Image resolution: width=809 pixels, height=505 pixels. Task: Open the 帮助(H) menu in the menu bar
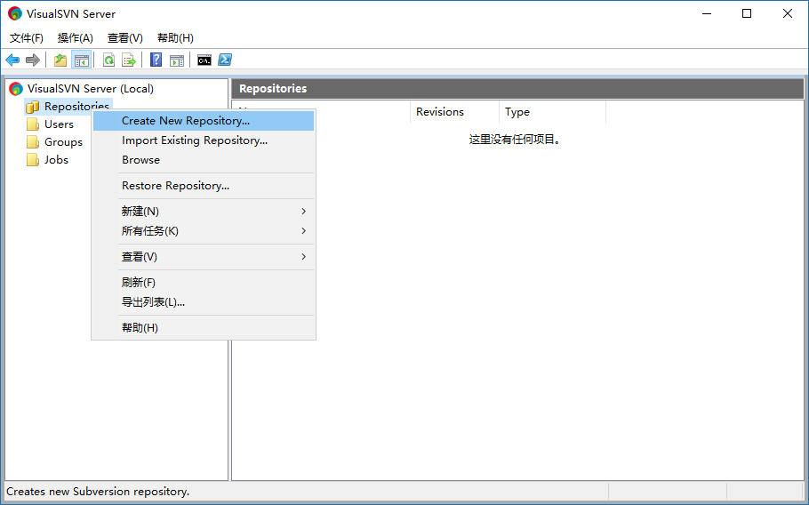click(175, 37)
